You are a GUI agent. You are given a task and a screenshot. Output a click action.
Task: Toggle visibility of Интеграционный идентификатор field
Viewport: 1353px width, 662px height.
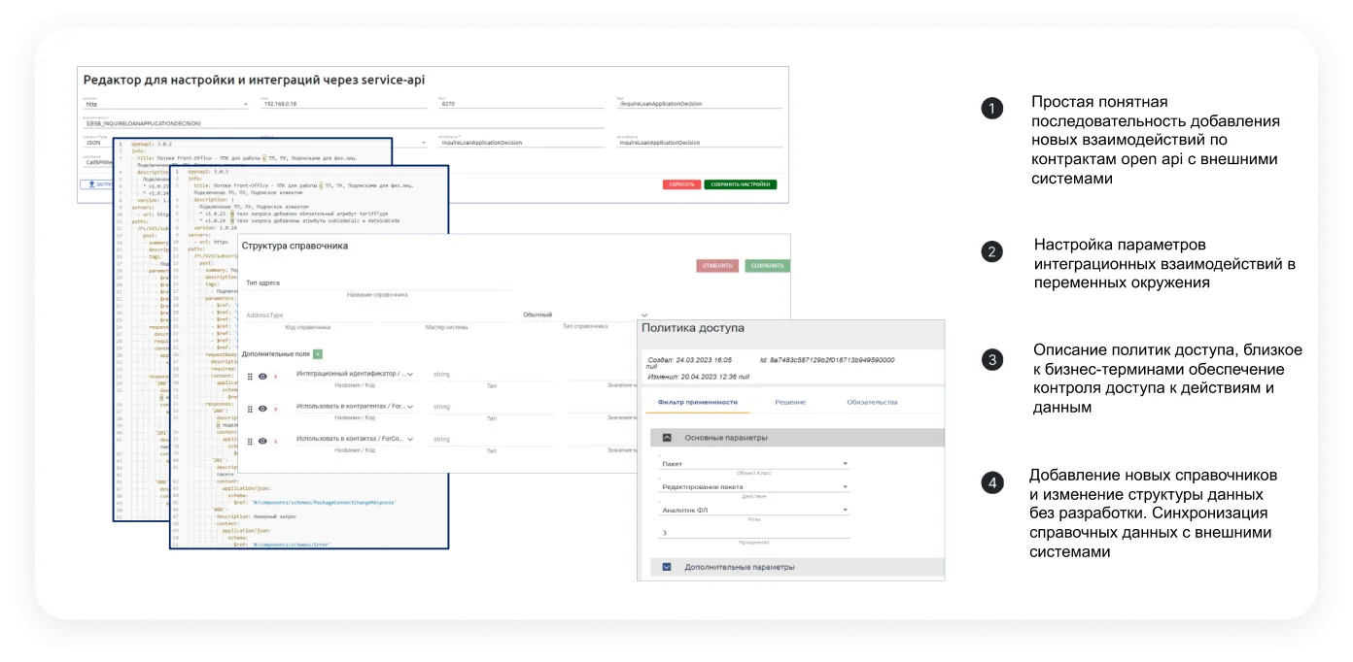262,376
